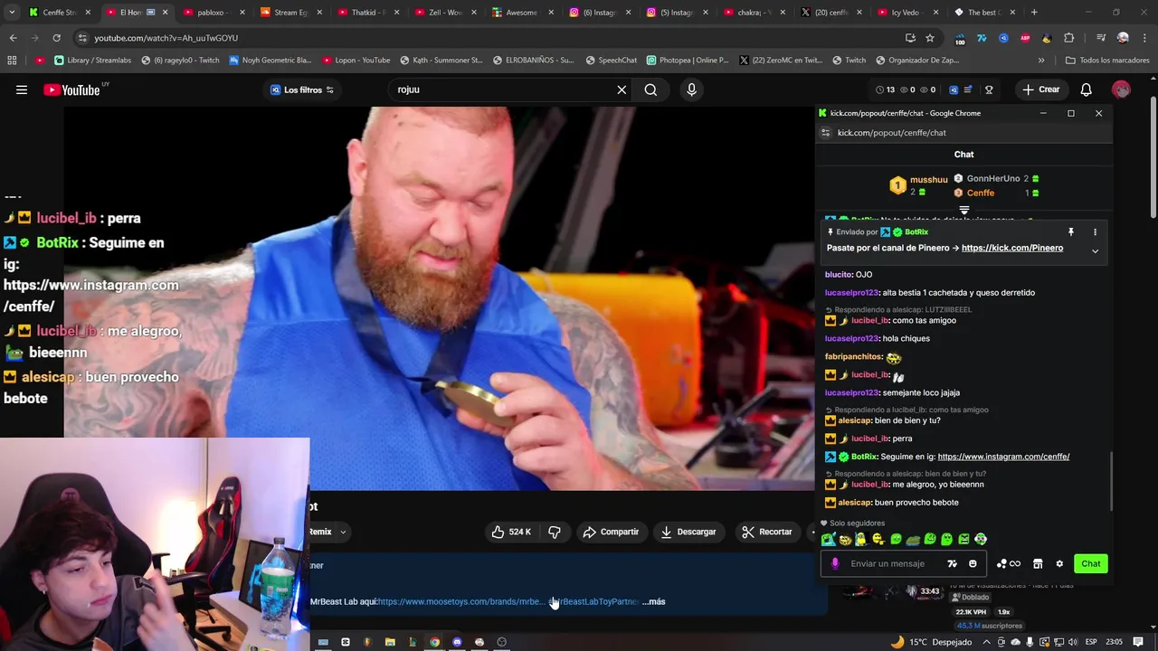The image size is (1158, 651).
Task: Open emoji picker in Kick chat input
Action: [x=973, y=563]
